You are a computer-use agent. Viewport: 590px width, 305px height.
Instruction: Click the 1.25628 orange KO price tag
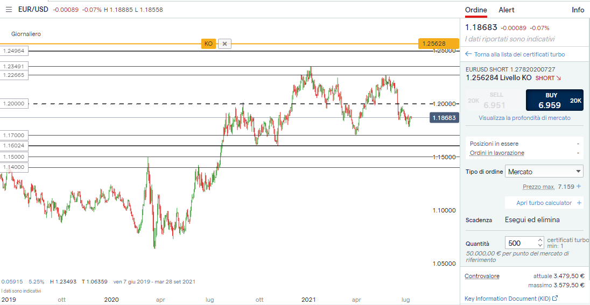click(x=438, y=44)
